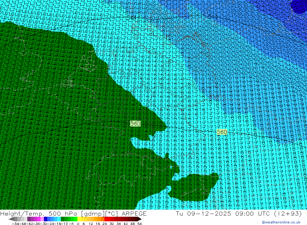Open the weatheronline.co.uk copyright link
307x225 pixels.
[281, 222]
